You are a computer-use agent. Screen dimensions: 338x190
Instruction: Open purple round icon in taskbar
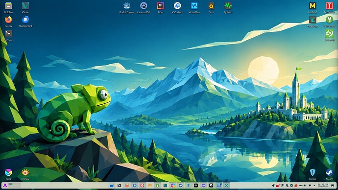(204, 186)
